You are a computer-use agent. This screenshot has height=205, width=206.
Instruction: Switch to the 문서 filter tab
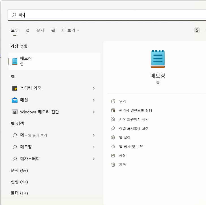click(x=40, y=31)
